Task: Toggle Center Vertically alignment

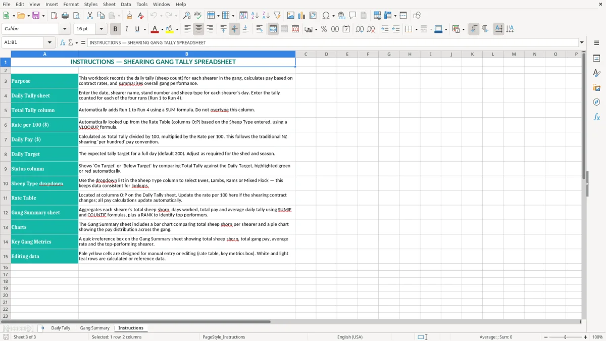Action: 234,29
